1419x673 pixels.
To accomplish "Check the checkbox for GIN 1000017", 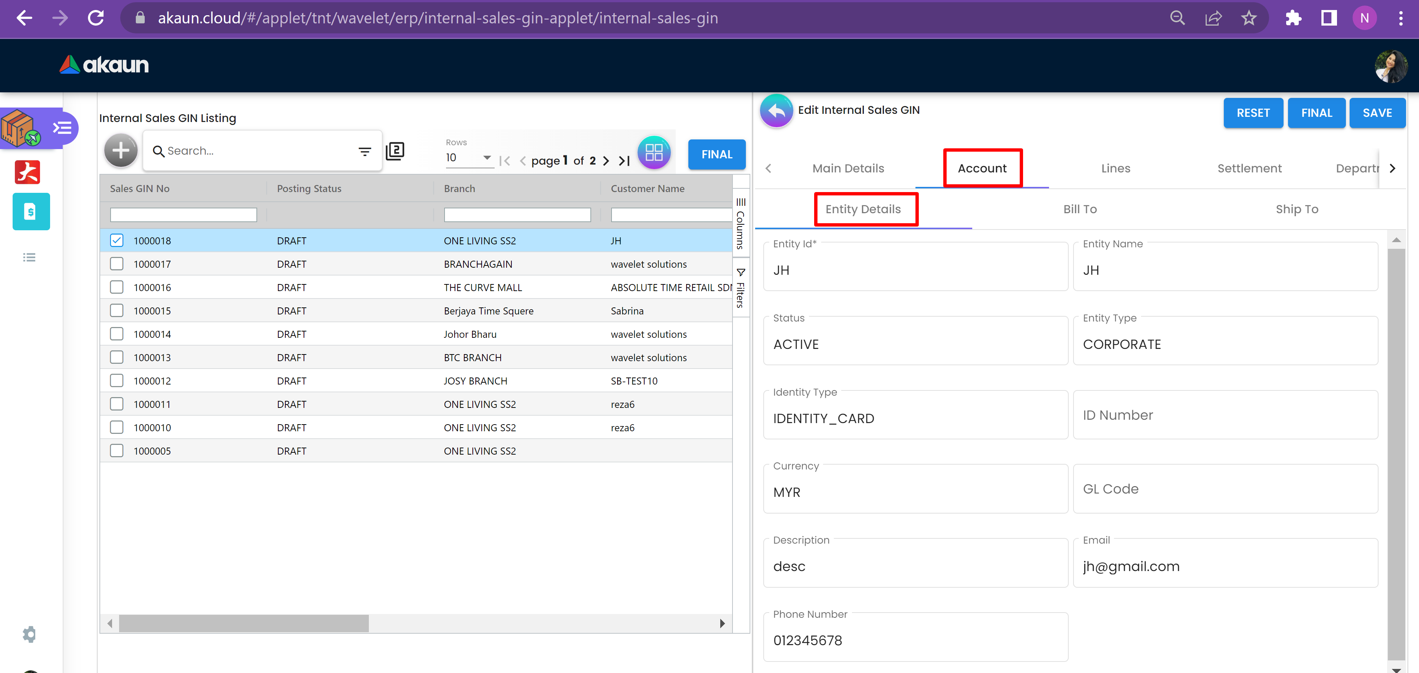I will [x=117, y=264].
